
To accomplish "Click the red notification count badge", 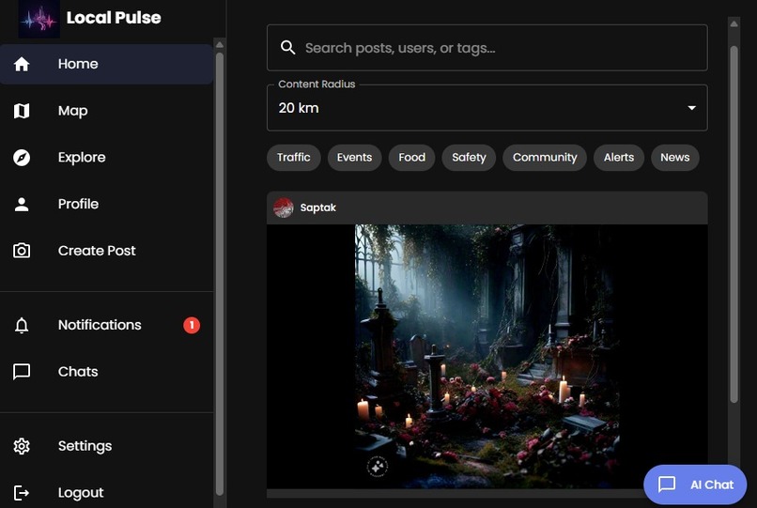I will click(x=192, y=325).
